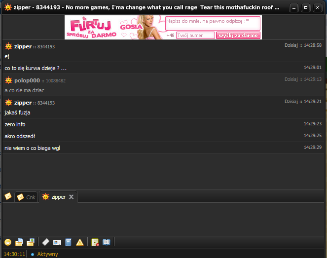Click the send image folder icon

tap(31, 242)
